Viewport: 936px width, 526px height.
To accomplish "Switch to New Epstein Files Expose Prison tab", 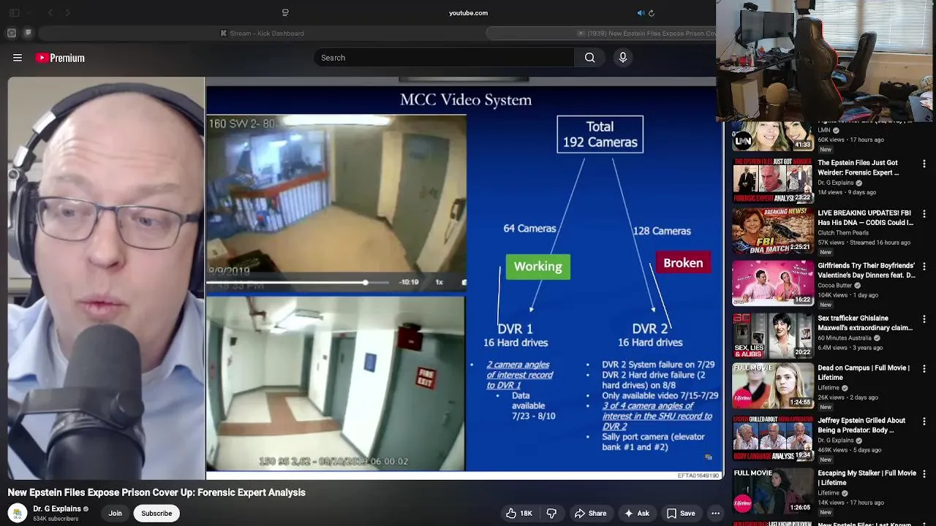I will click(601, 33).
